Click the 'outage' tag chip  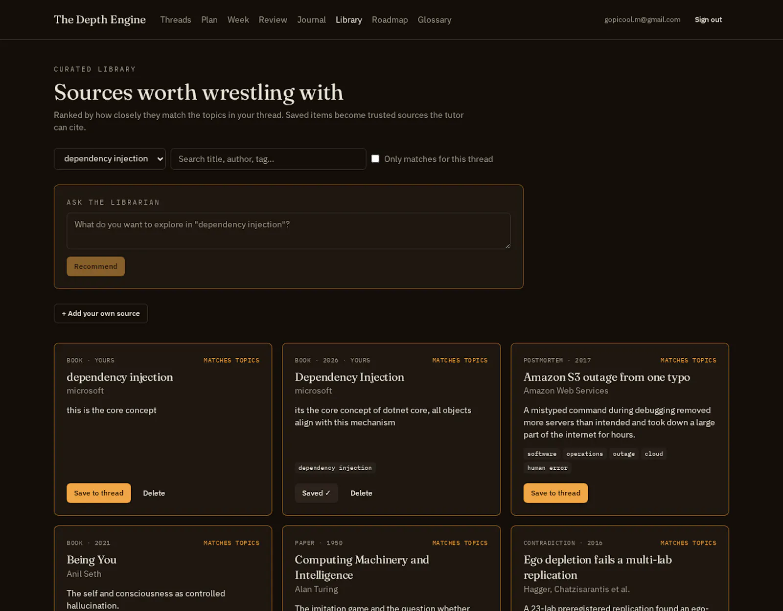(624, 454)
